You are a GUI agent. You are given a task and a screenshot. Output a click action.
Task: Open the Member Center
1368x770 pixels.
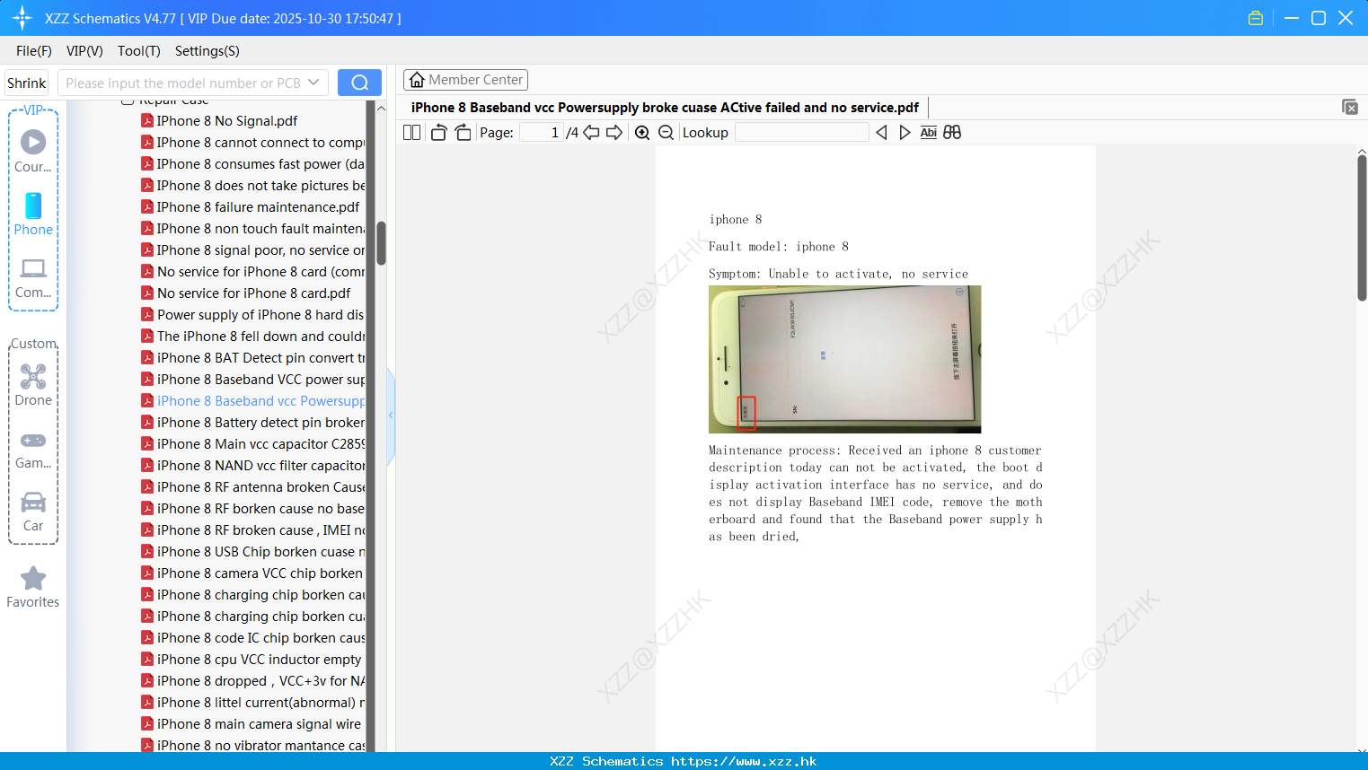click(x=465, y=80)
